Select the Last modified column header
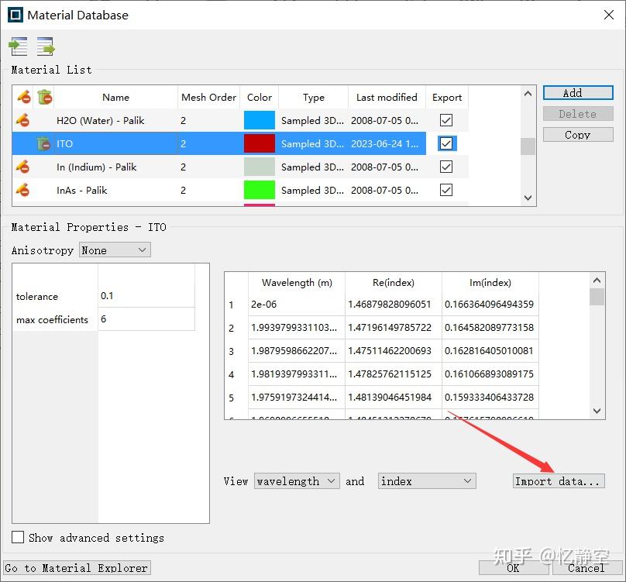 pos(386,97)
